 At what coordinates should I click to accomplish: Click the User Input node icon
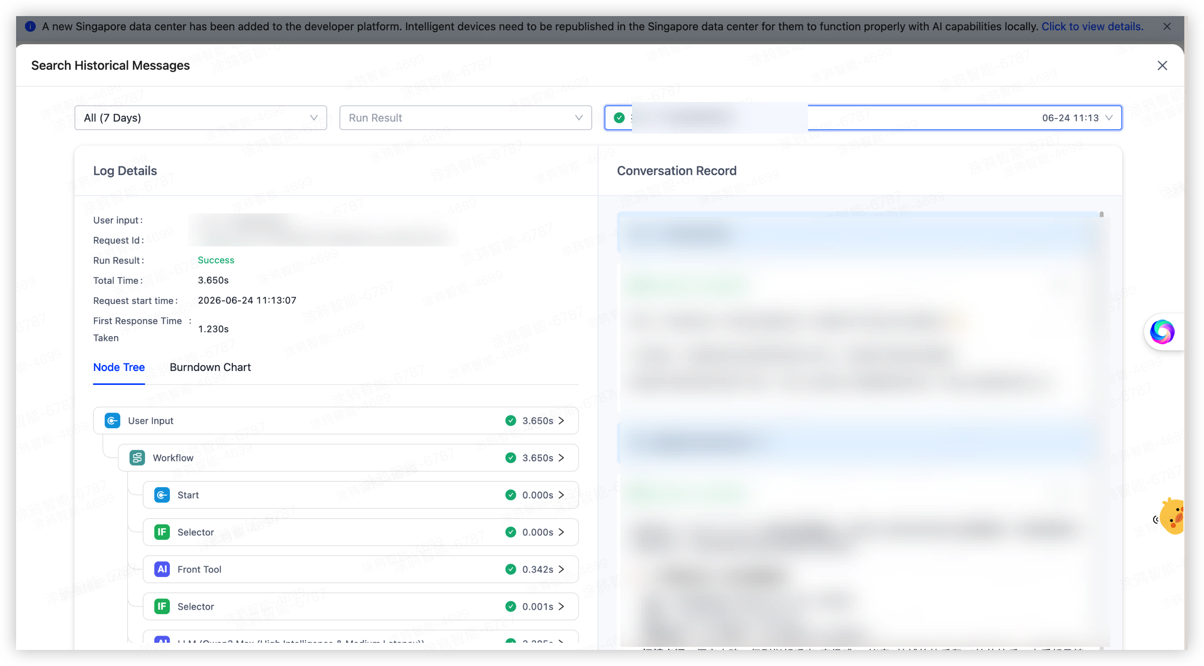tap(112, 420)
